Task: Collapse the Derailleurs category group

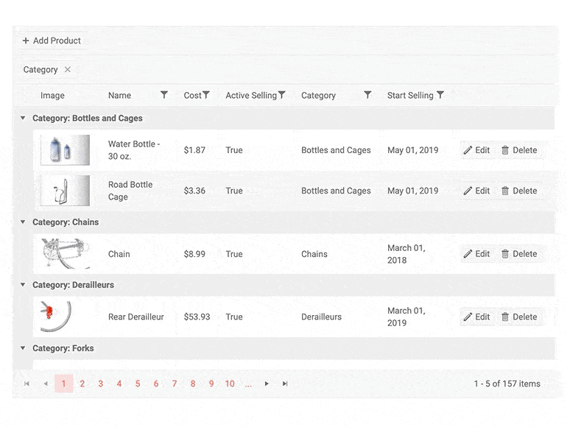Action: [x=23, y=285]
